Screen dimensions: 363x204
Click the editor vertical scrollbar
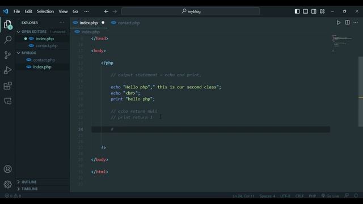coord(361,92)
